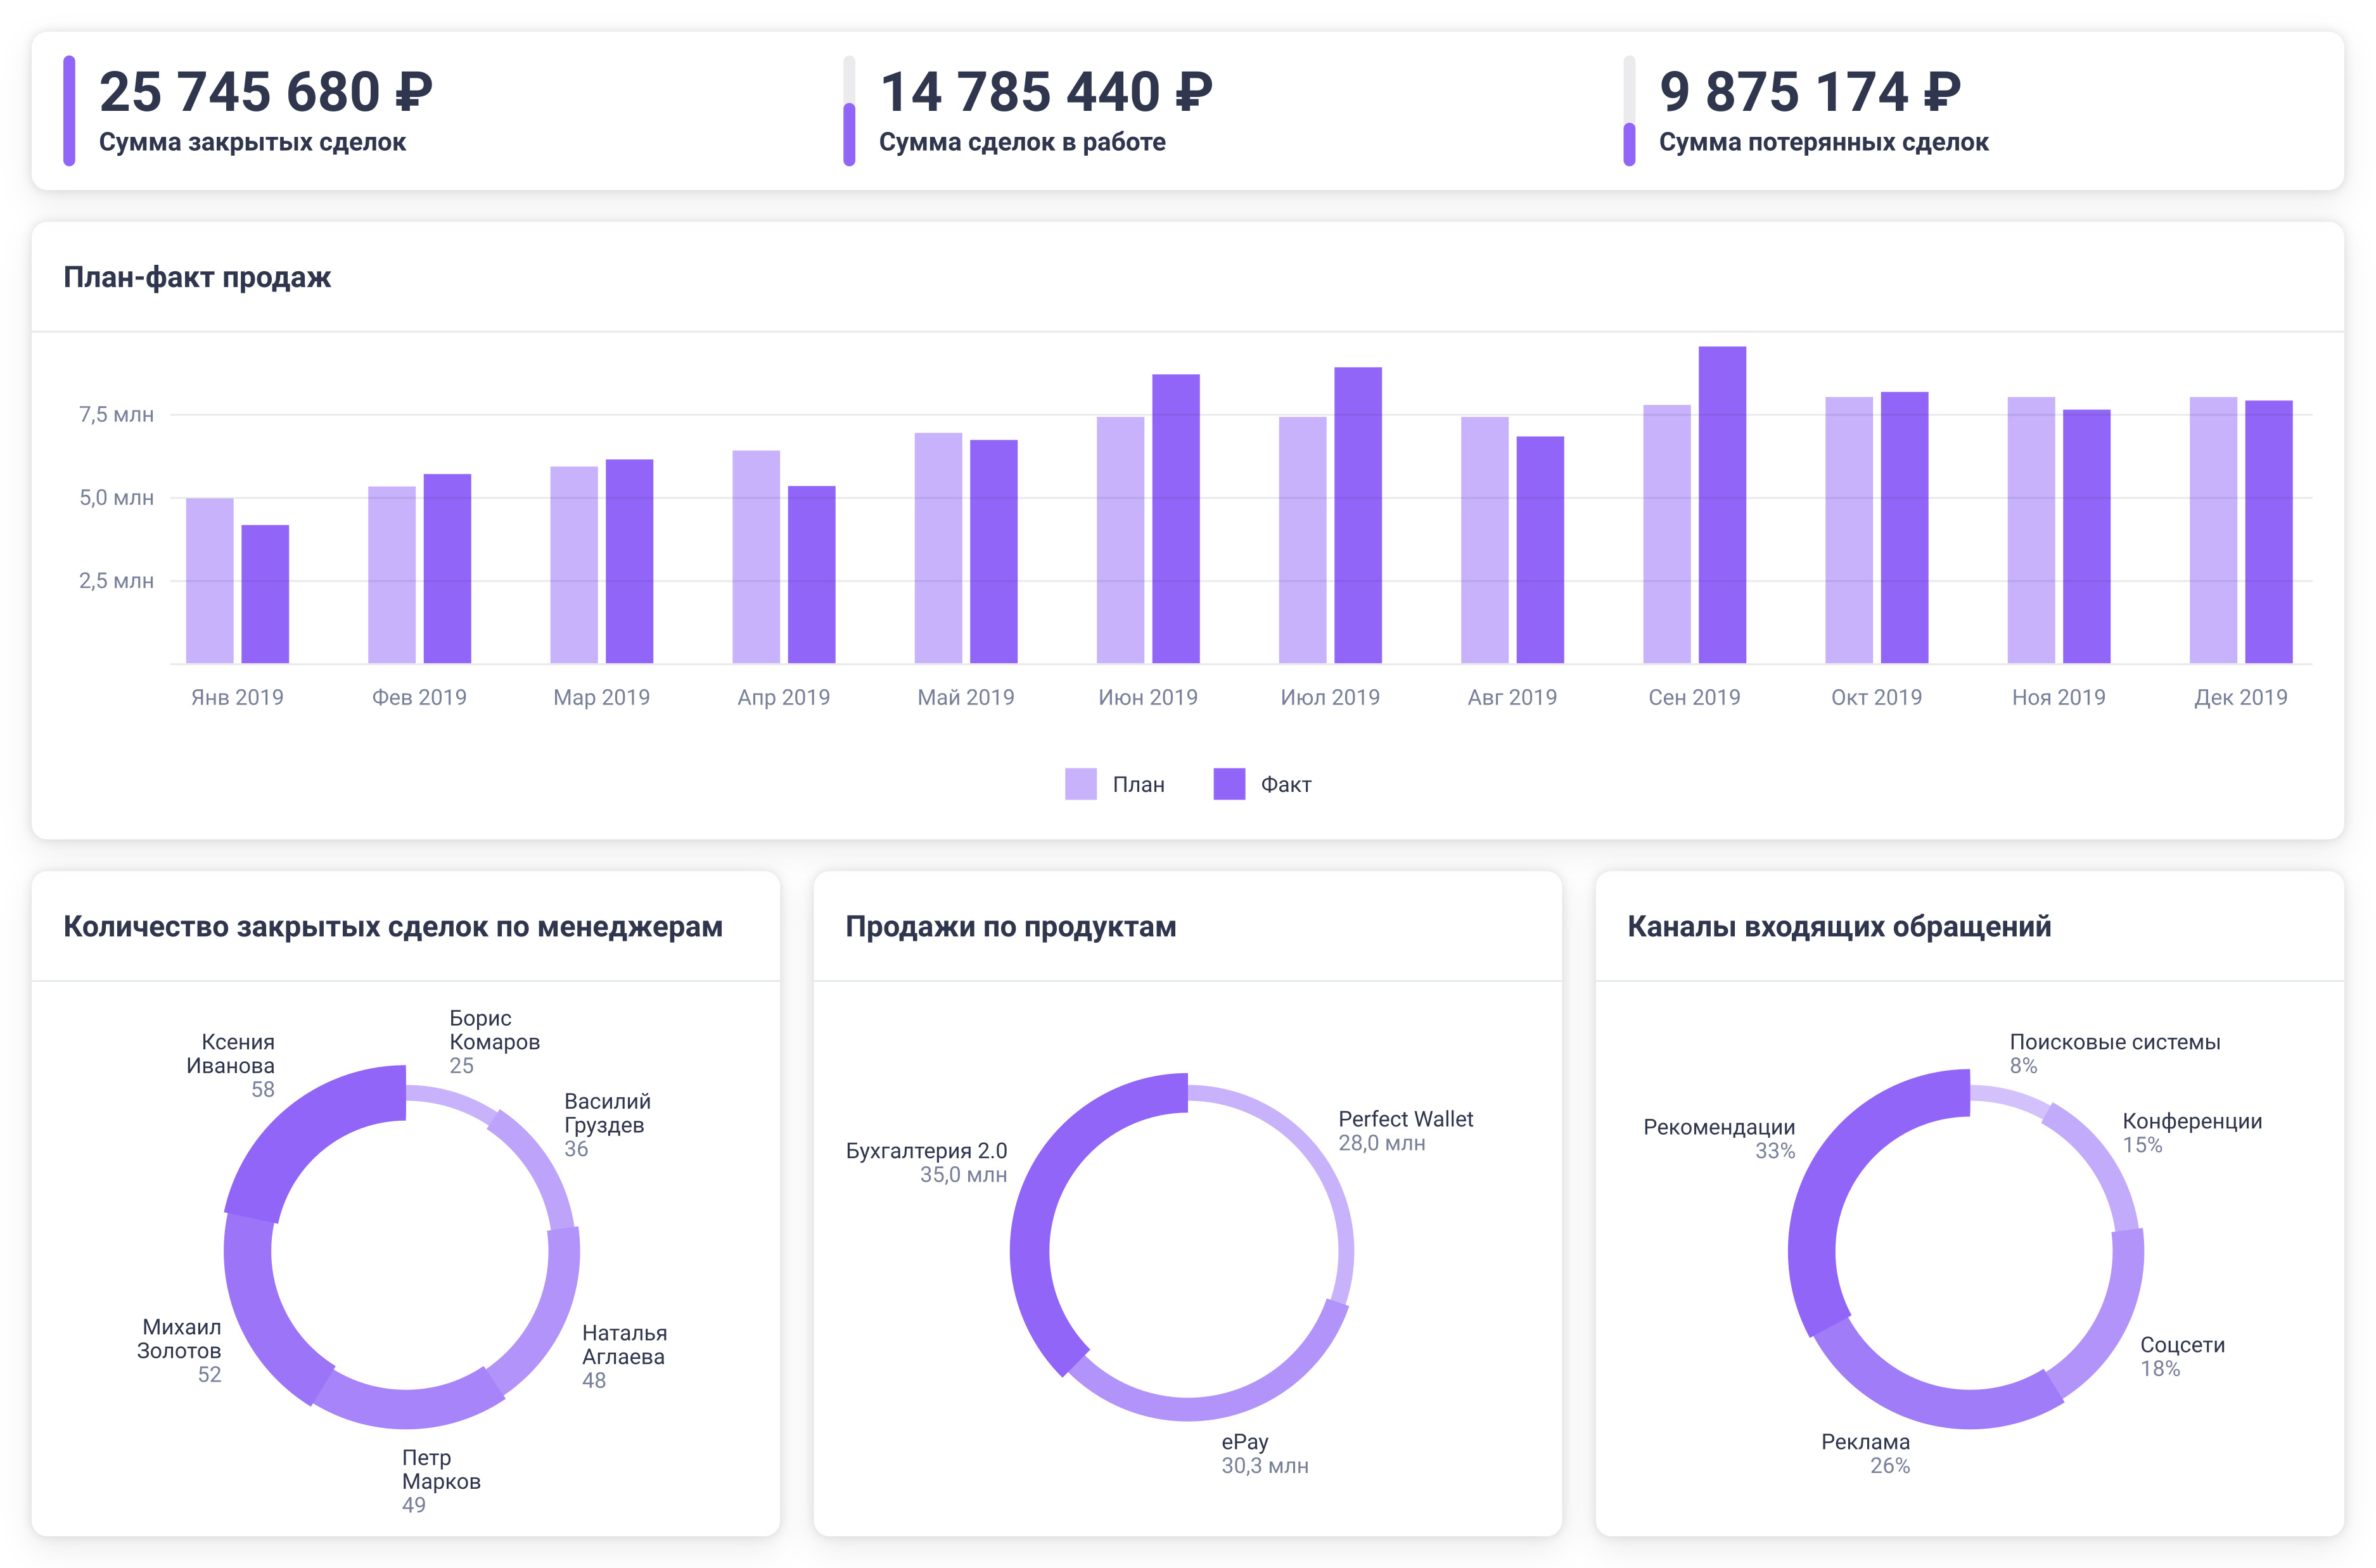Select the Июл 2019 Факт bar
This screenshot has width=2376, height=1568.
(1358, 515)
